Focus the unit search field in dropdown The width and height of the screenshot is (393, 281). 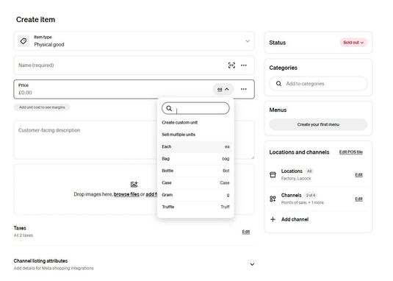coord(195,108)
